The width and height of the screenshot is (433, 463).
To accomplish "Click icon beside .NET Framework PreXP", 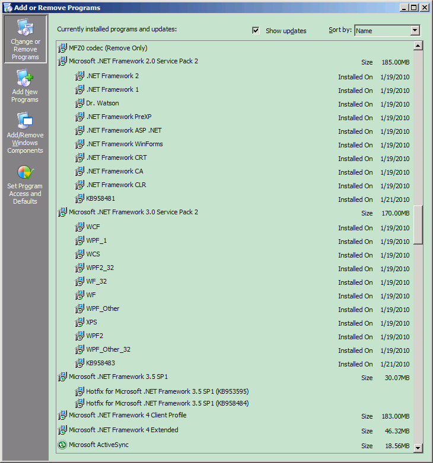I will (79, 117).
